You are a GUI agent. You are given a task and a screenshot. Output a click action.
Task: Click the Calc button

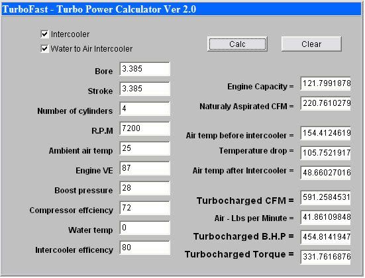pos(237,44)
